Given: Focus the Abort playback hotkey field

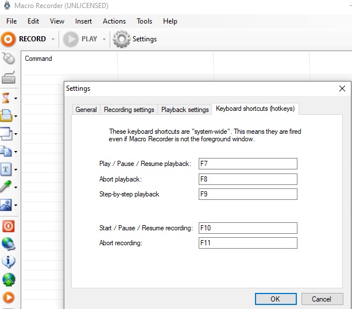Looking at the screenshot, I should point(248,179).
